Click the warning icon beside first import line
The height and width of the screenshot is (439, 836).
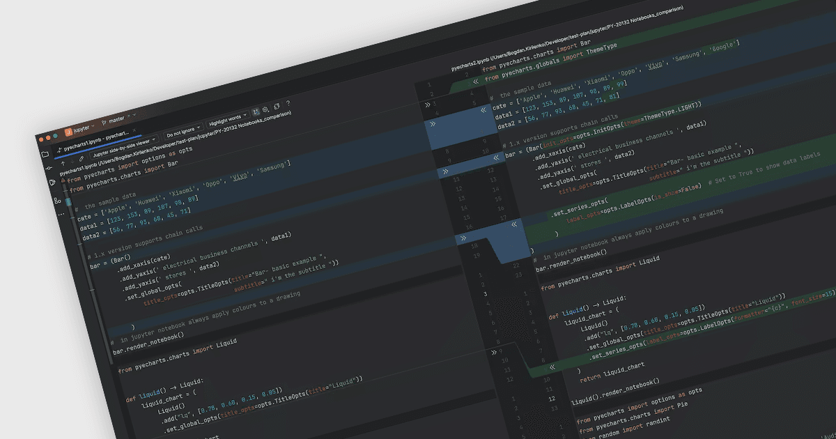(x=63, y=180)
